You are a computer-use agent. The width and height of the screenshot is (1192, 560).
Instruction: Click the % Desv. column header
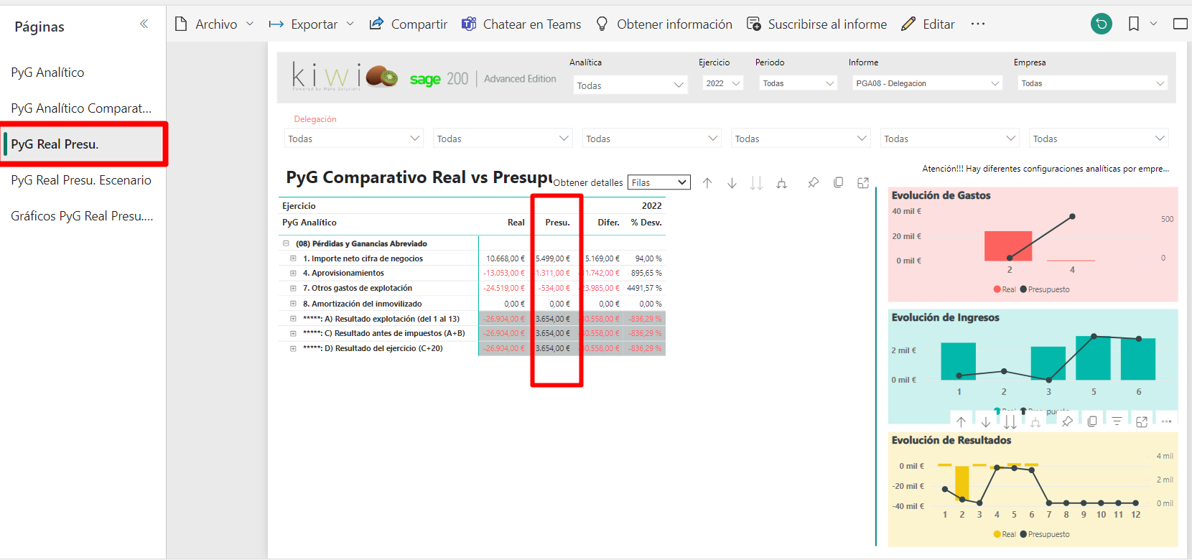(646, 223)
